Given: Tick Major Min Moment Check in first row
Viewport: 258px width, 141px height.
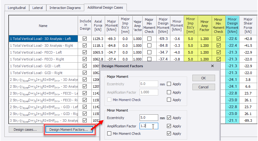Looking at the screenshot, I should pyautogui.click(x=149, y=39).
